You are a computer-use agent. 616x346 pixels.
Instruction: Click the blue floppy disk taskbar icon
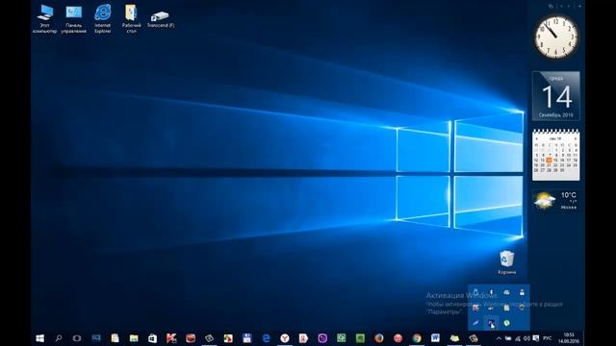(x=246, y=338)
